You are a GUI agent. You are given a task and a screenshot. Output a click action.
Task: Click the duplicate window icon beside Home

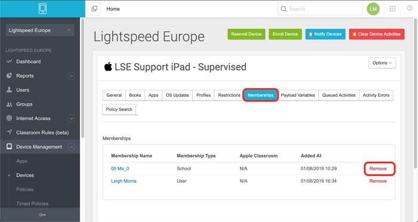pyautogui.click(x=94, y=9)
